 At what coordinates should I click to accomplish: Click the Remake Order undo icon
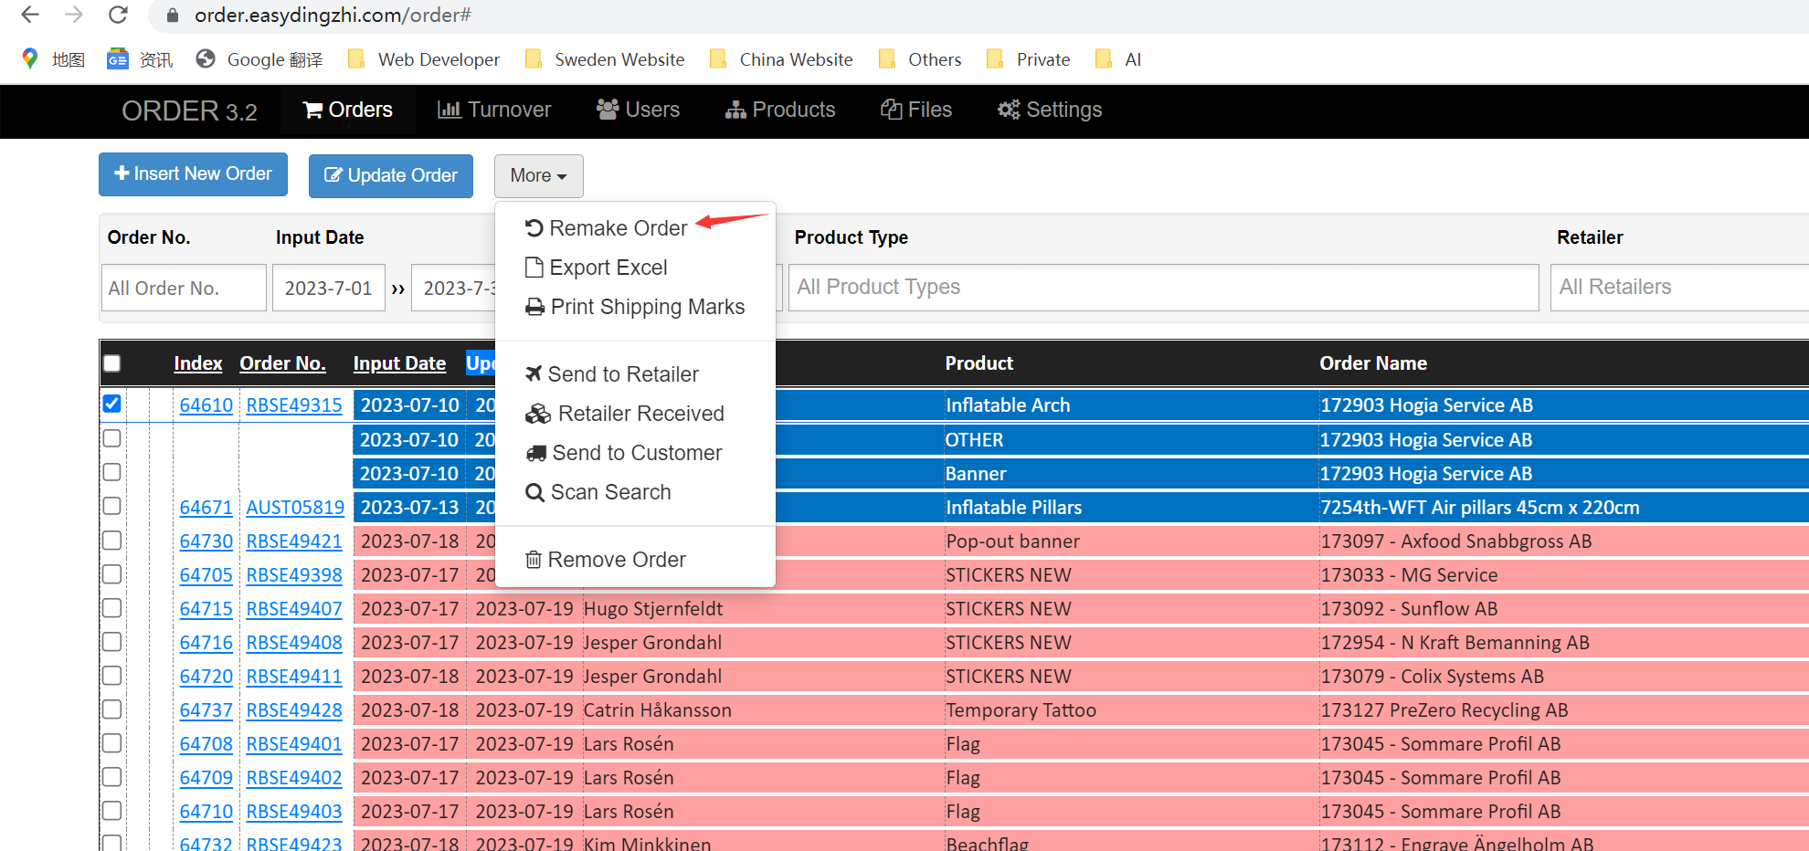click(x=534, y=228)
